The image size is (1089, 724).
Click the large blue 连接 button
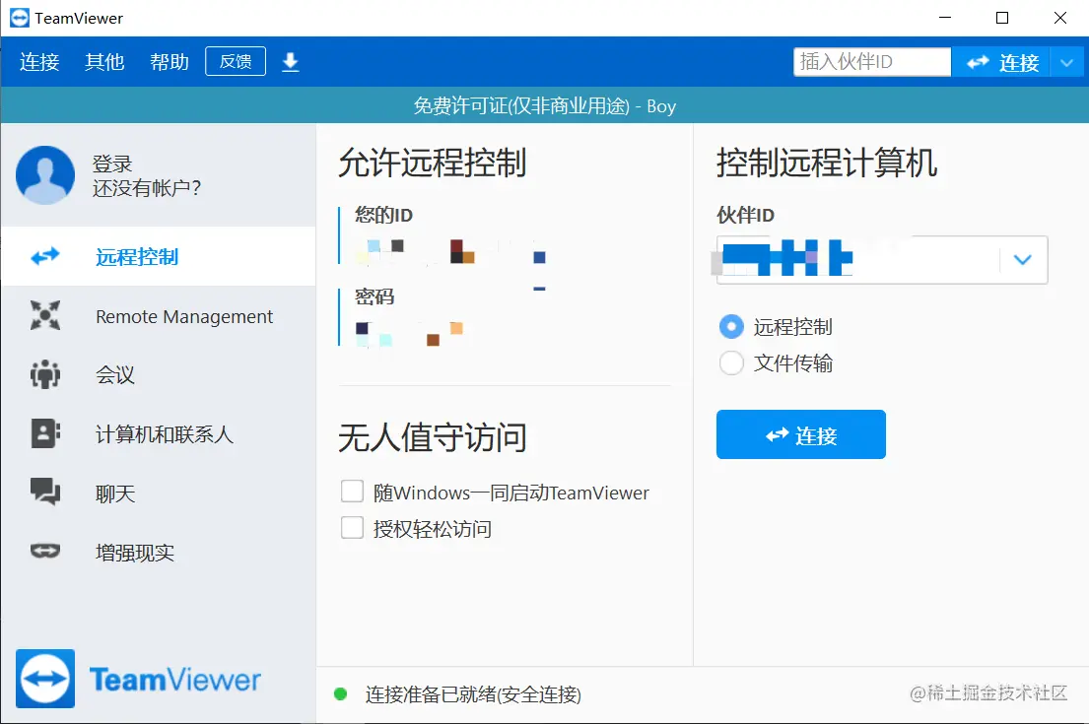[801, 434]
